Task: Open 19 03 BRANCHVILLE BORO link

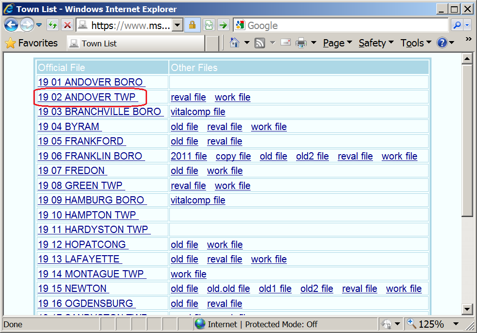Action: tap(100, 112)
